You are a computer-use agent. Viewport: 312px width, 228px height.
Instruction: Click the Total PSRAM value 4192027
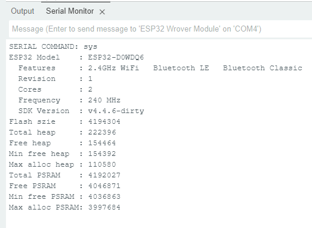(x=104, y=176)
